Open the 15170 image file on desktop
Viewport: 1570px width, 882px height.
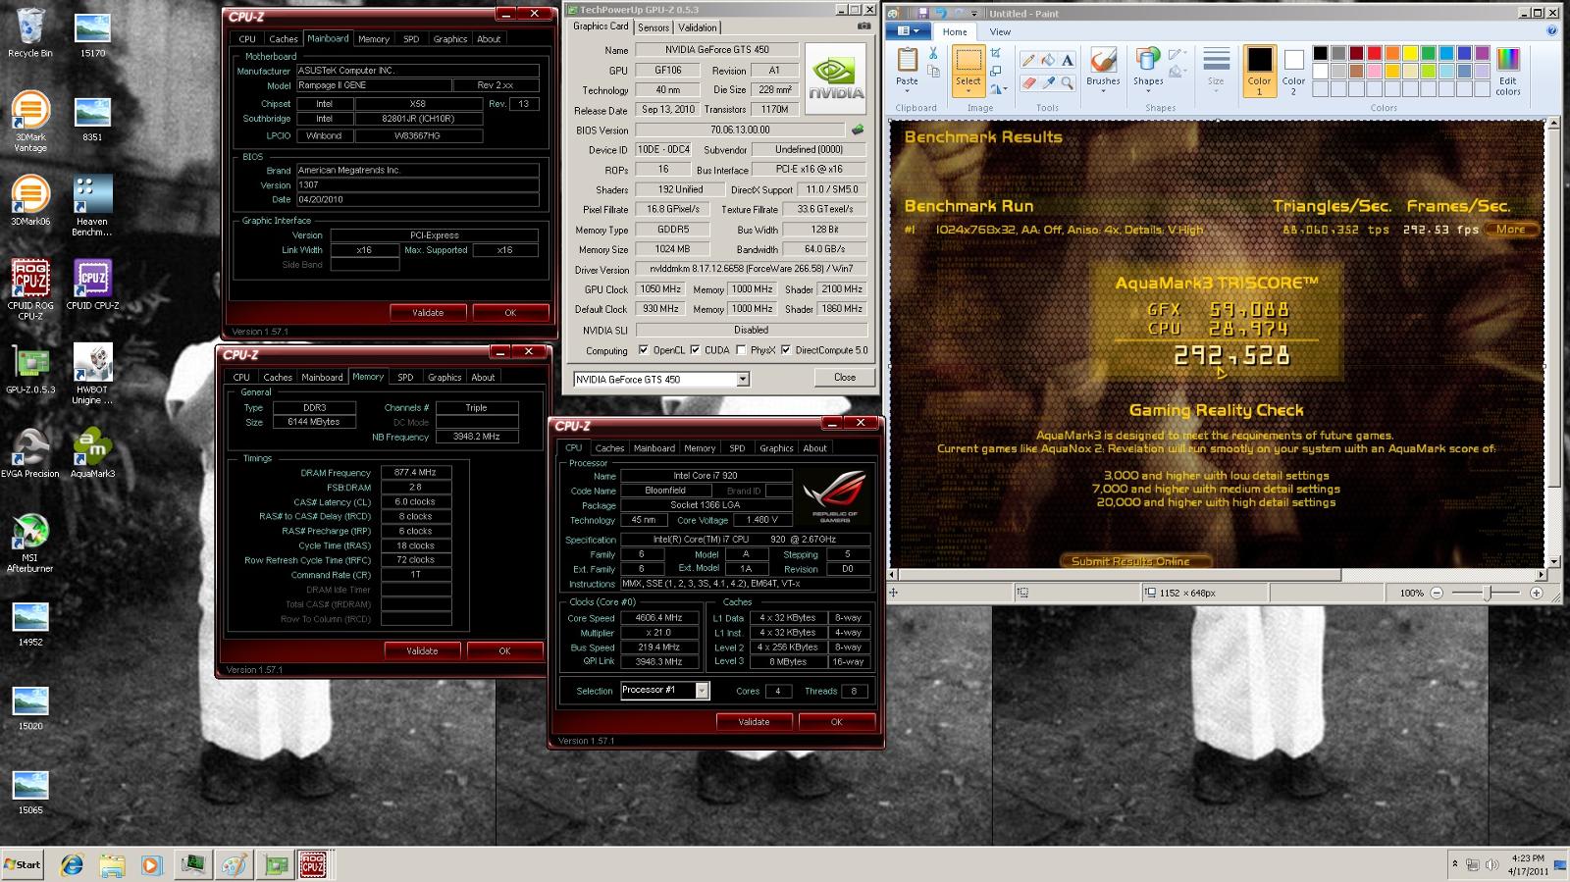92,34
